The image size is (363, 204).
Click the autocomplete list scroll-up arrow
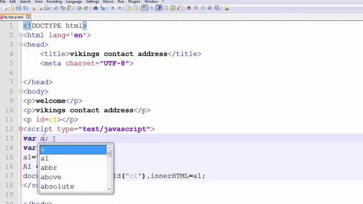coord(109,147)
